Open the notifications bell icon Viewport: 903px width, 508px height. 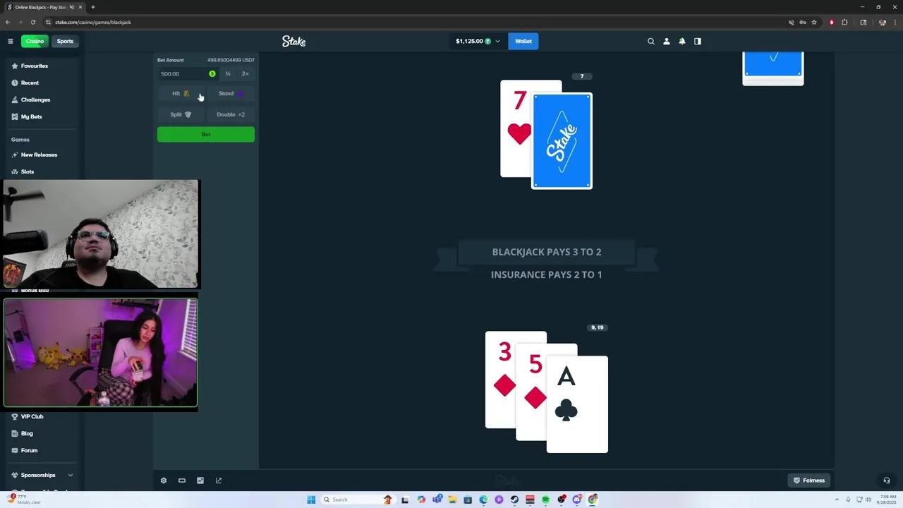[x=682, y=41]
